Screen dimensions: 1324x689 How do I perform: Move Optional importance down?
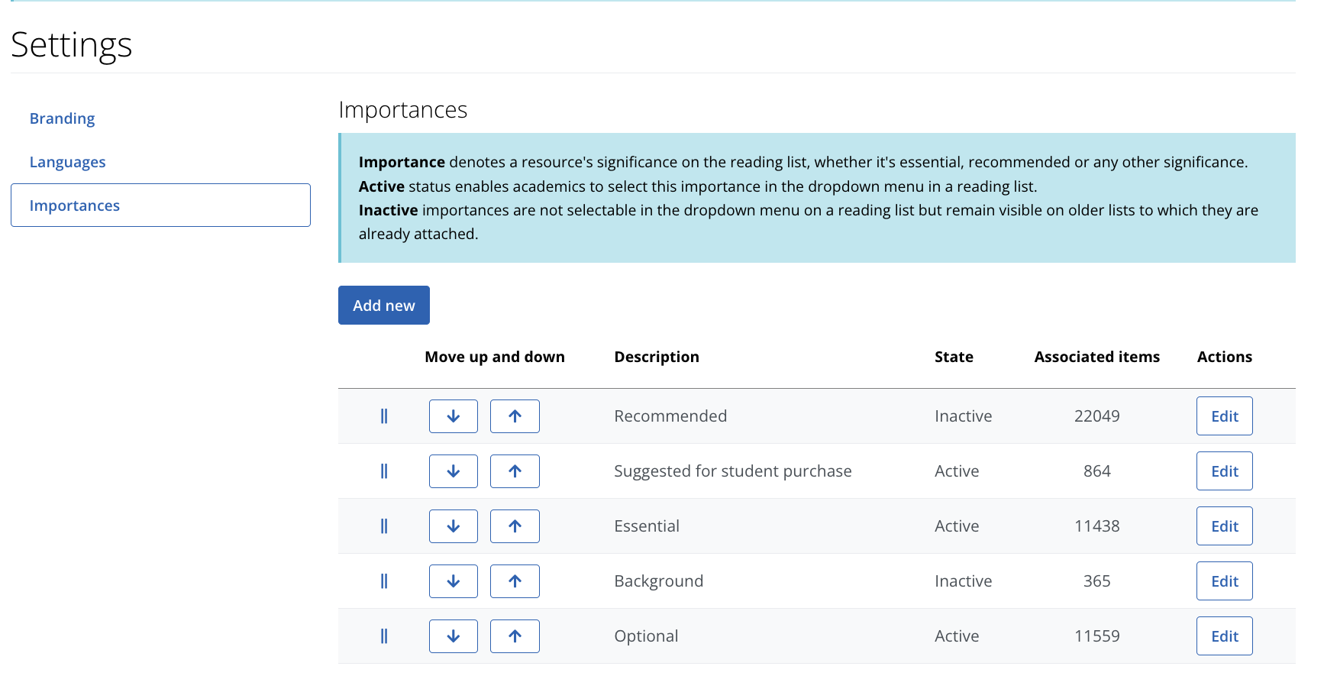453,636
